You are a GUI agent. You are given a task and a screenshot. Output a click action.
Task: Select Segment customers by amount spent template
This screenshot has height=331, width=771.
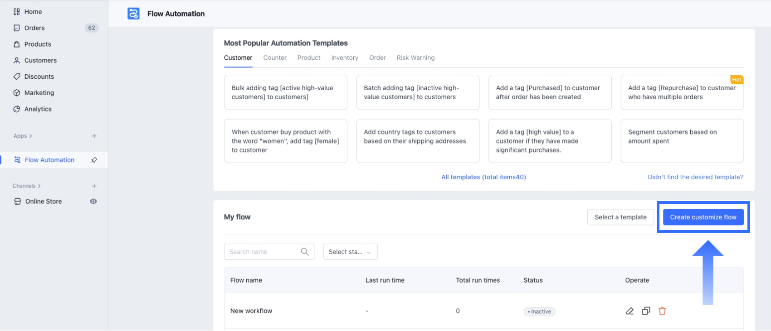coord(682,141)
